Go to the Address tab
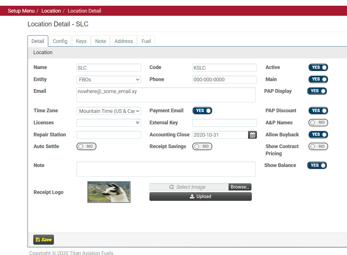This screenshot has height=255, width=347. click(x=124, y=41)
